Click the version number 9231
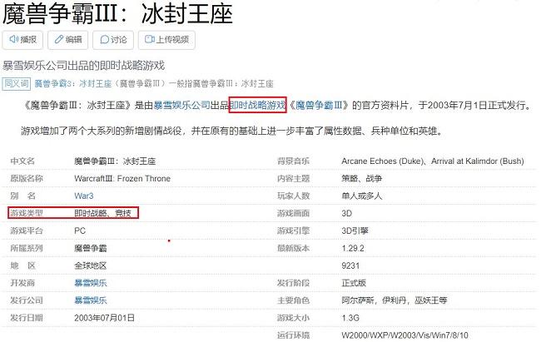 point(350,265)
